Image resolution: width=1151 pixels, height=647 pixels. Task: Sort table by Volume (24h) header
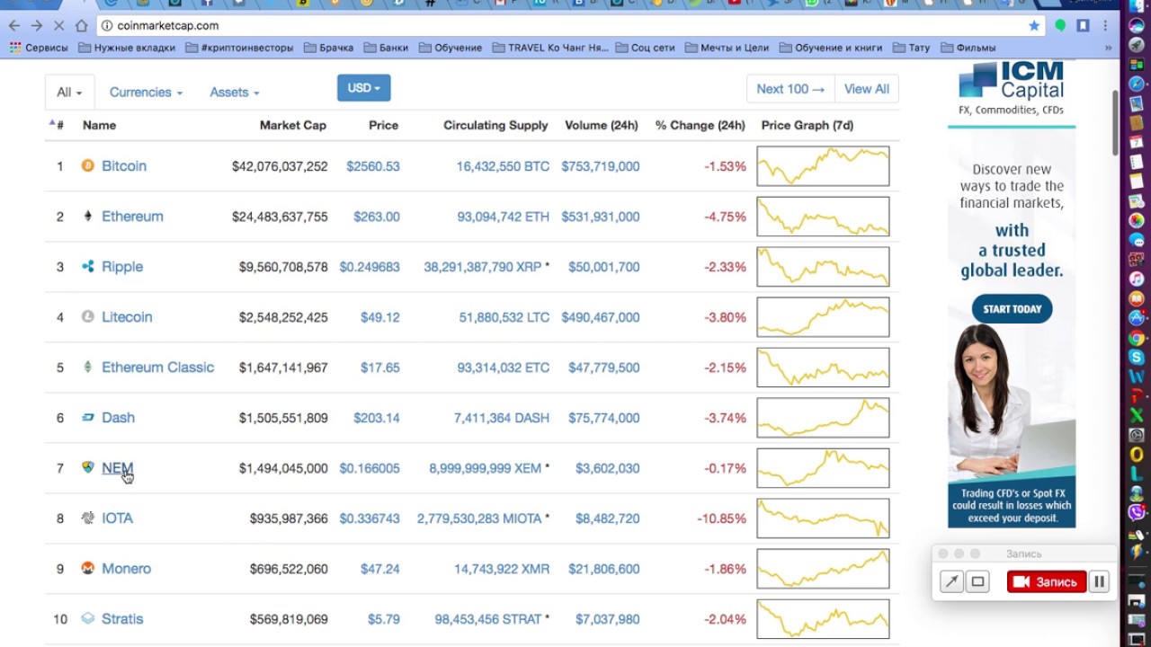[602, 125]
